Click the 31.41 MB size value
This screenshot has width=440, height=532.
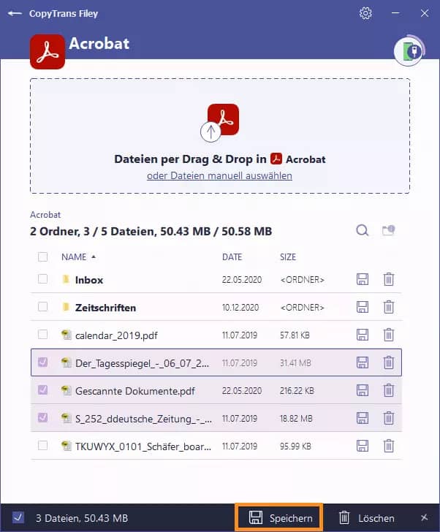click(x=295, y=363)
